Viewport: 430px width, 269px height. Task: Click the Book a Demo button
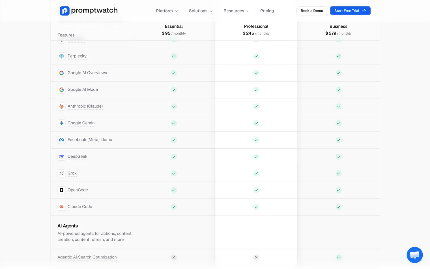coord(312,11)
